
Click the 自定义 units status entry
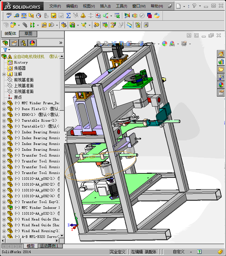pos(179,252)
